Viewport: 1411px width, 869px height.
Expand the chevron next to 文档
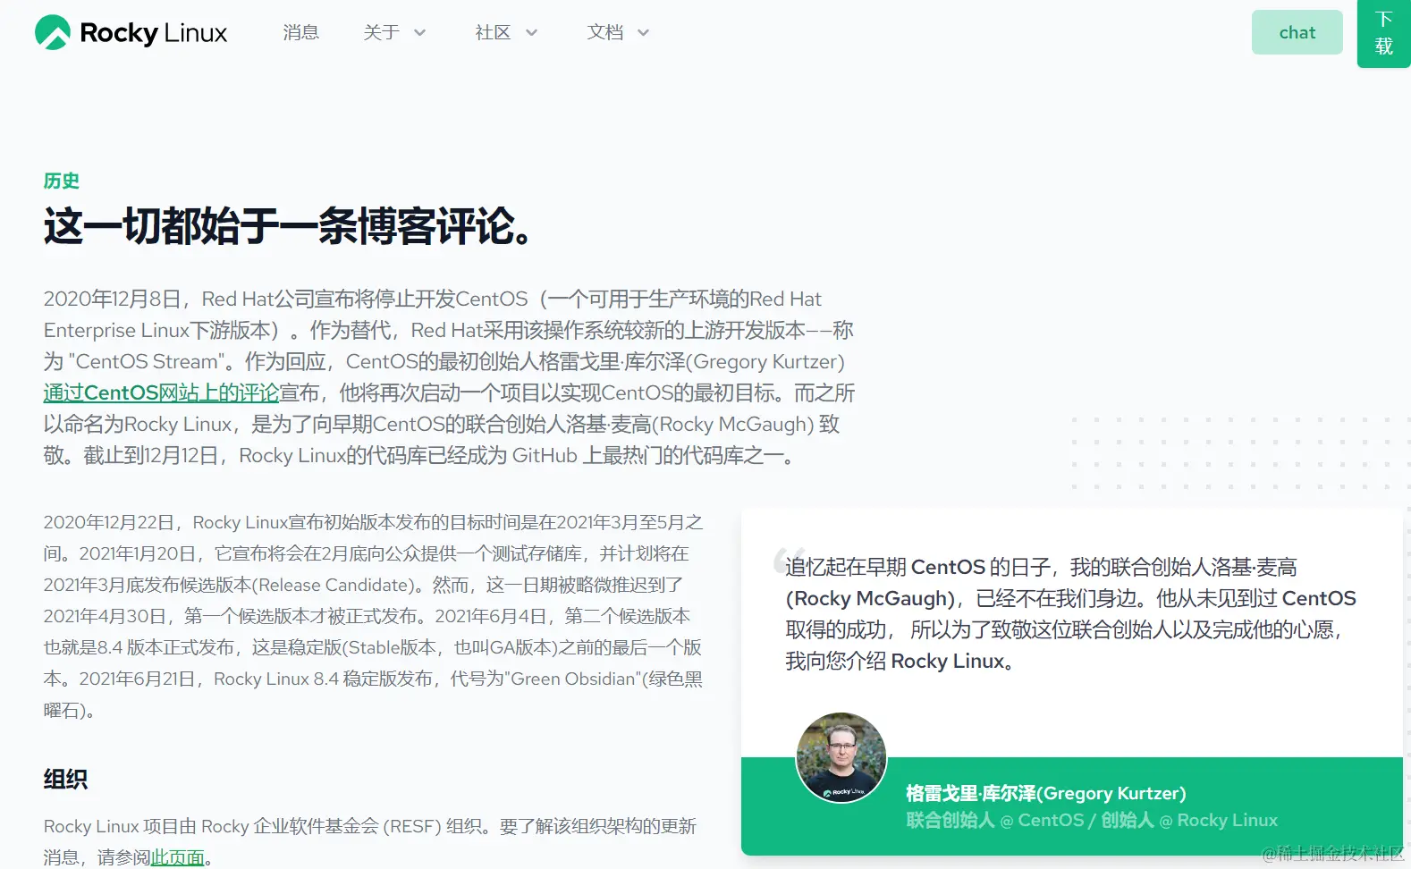point(643,33)
